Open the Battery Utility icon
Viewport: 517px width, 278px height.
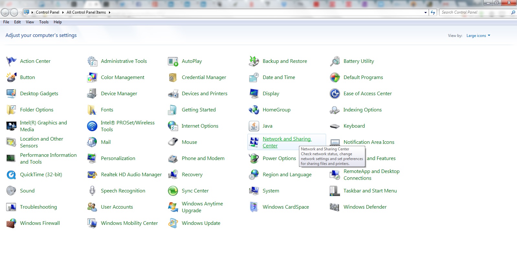335,61
